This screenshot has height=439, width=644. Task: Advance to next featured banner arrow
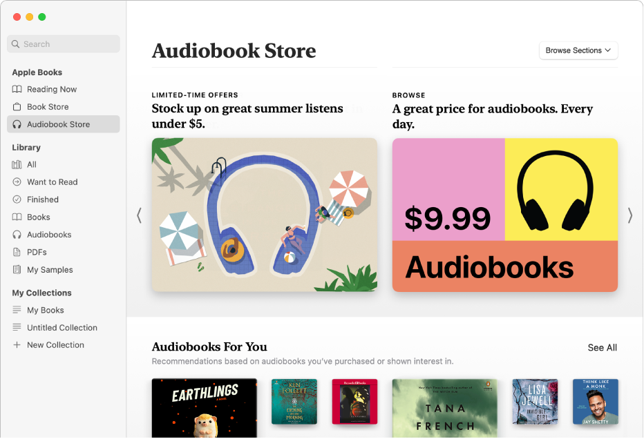click(x=630, y=215)
